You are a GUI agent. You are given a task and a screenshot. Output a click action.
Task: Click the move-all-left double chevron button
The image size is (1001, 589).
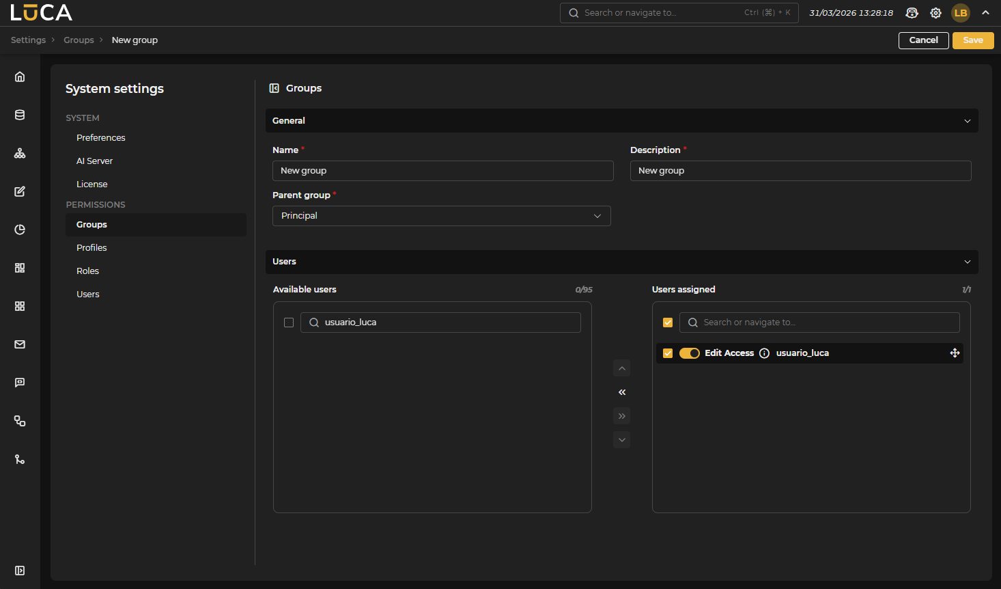click(621, 392)
